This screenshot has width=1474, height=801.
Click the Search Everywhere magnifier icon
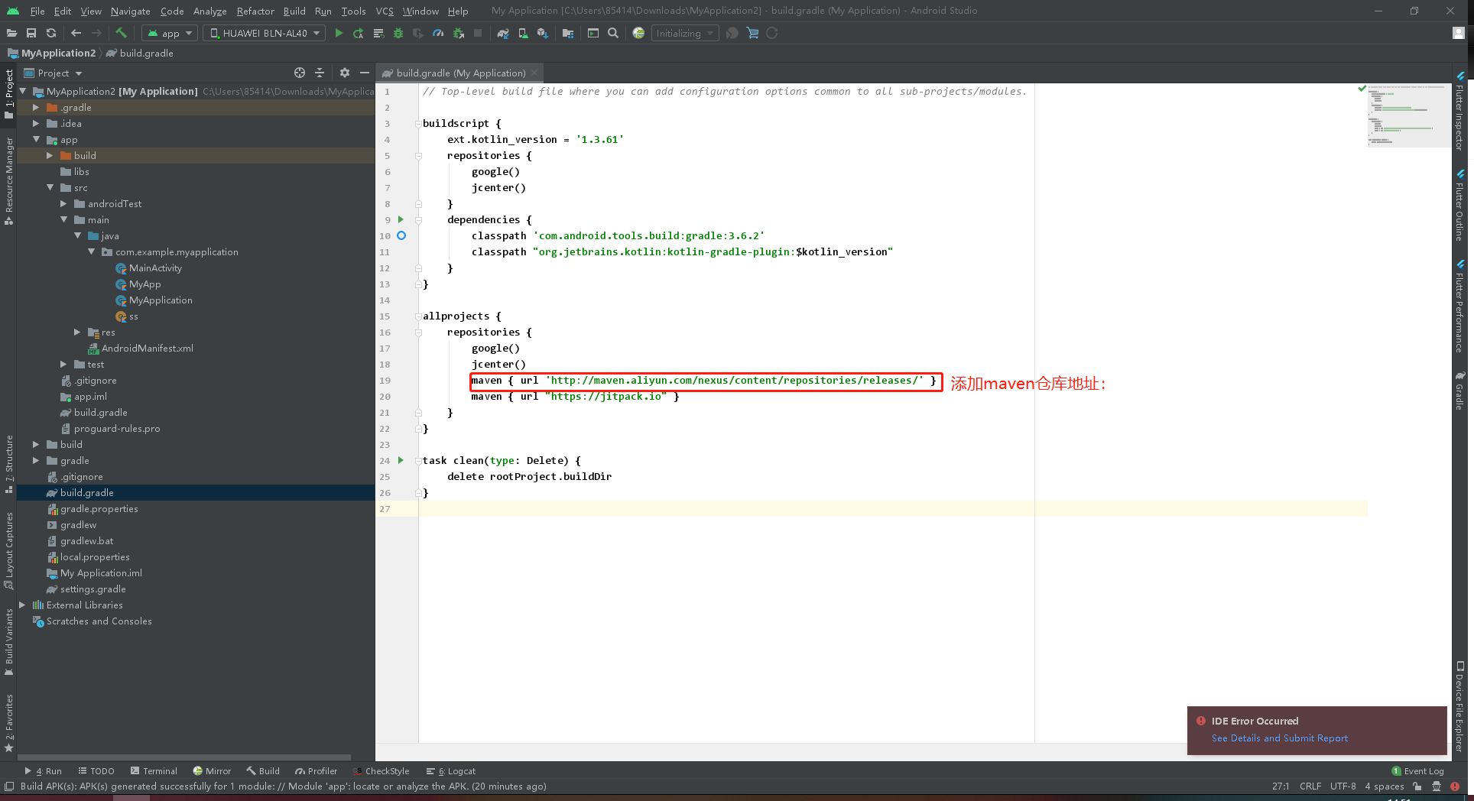click(x=612, y=33)
